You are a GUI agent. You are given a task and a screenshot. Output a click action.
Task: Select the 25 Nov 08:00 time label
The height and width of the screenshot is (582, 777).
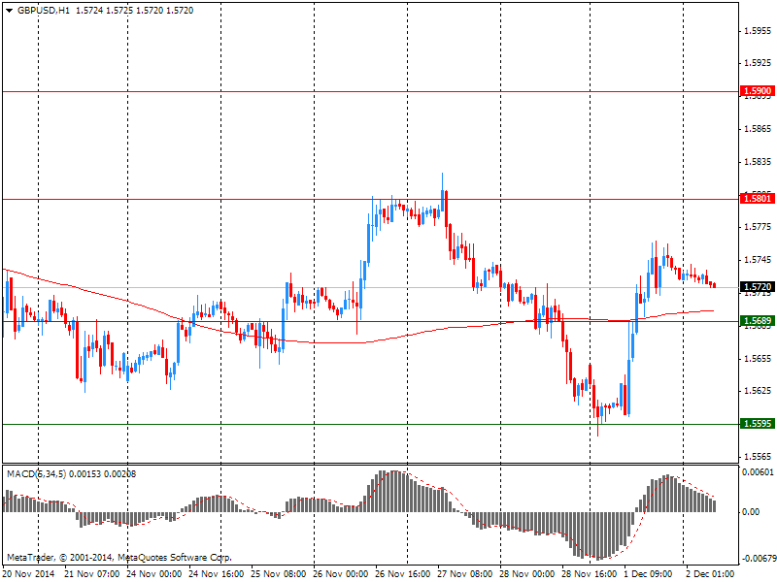[x=278, y=573]
